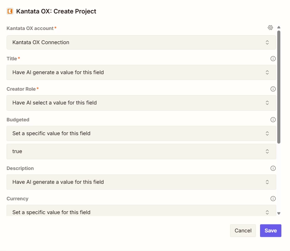Click the scroll up arrow
The image size is (290, 251).
(279, 27)
